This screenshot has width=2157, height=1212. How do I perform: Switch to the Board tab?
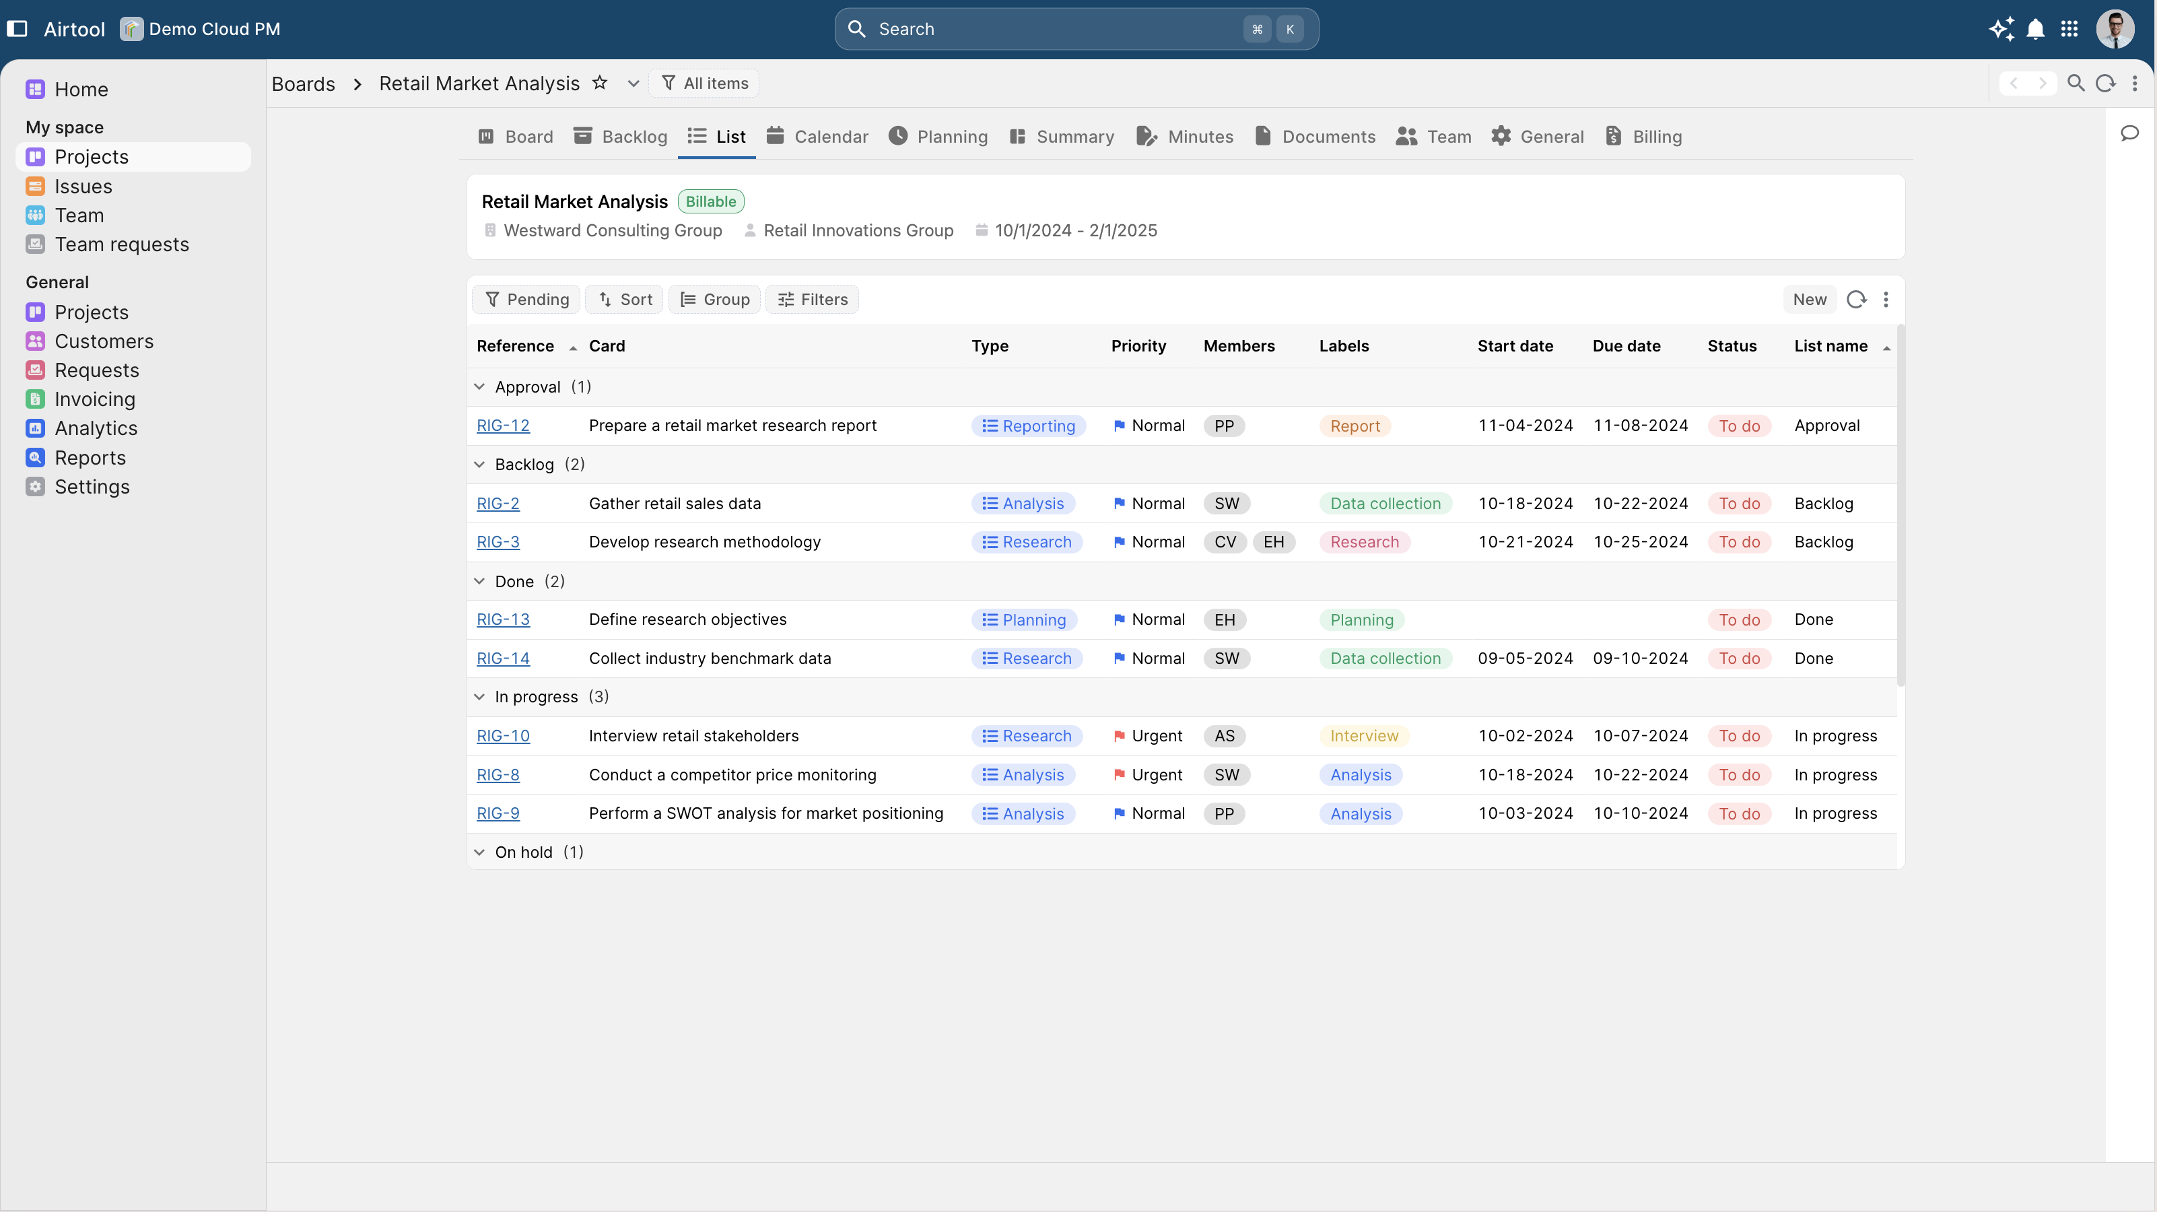click(x=515, y=137)
